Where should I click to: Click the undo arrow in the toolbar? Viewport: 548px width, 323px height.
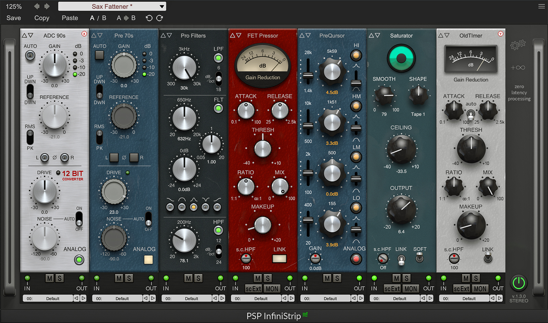(x=149, y=18)
